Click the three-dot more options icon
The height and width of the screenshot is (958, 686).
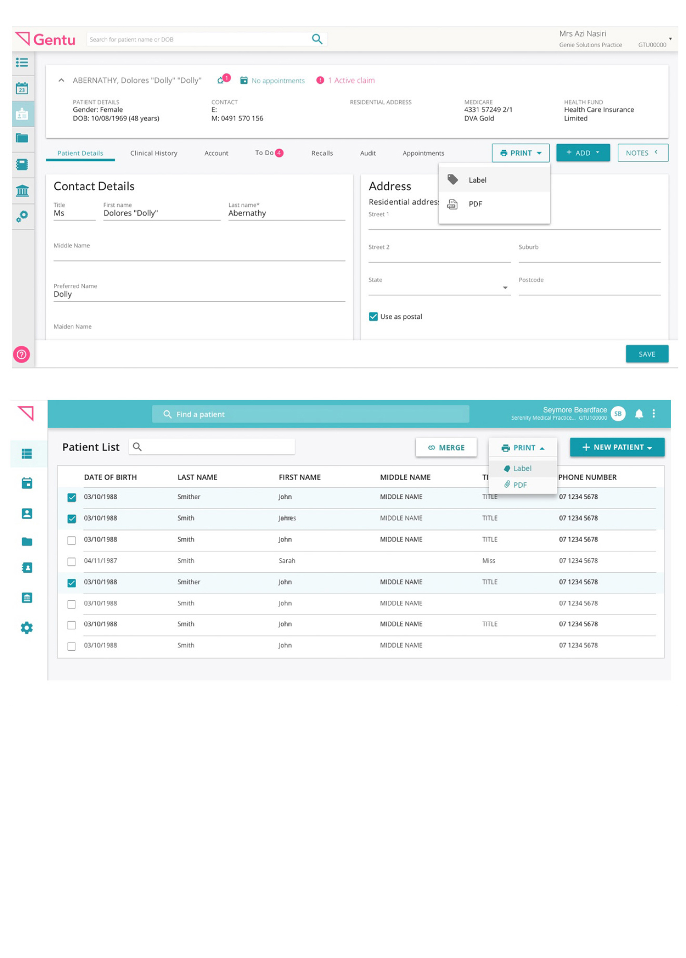coord(654,413)
